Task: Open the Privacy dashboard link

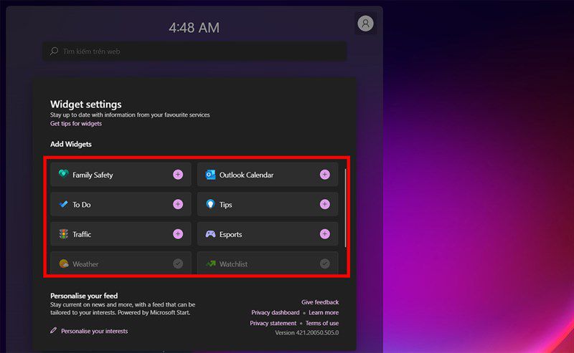Action: 276,312
